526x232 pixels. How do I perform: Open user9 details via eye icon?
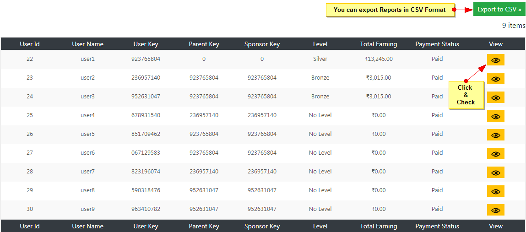(x=495, y=210)
